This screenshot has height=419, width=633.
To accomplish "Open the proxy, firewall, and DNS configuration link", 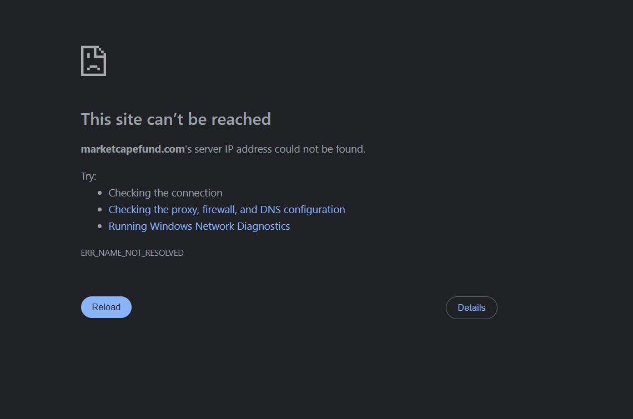I will tap(227, 210).
